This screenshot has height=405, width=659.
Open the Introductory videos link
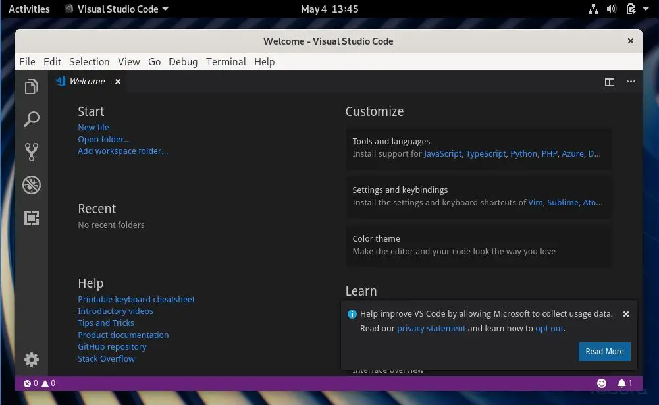(x=115, y=311)
